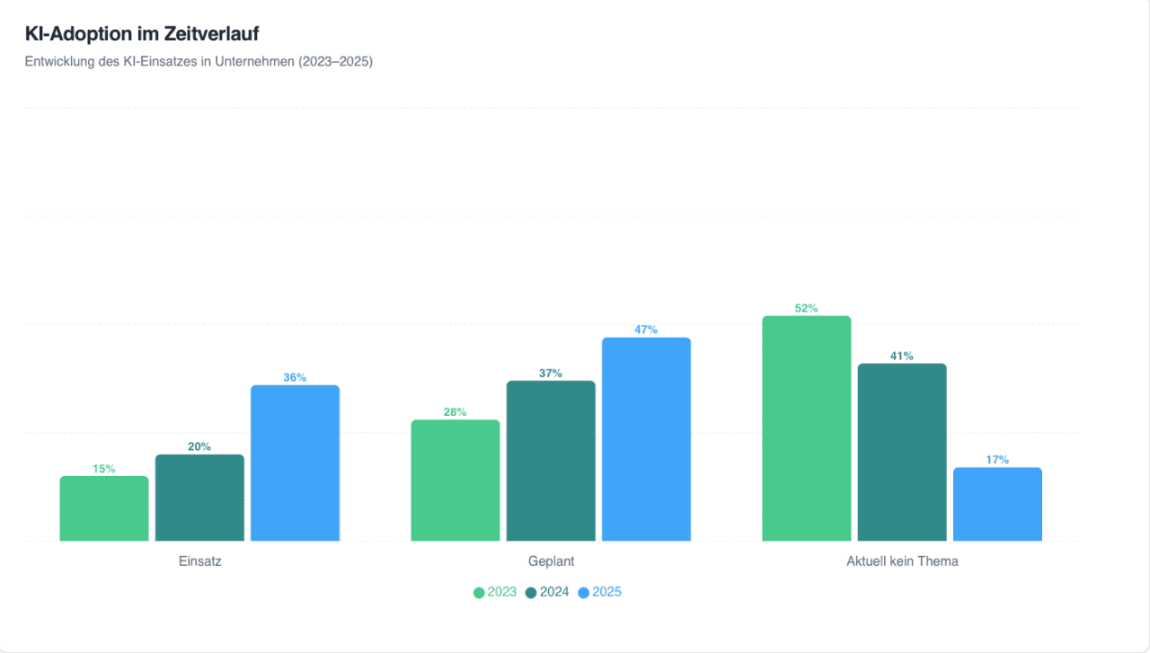This screenshot has width=1150, height=653.
Task: Toggle the 2025 series legend label
Action: (x=606, y=593)
